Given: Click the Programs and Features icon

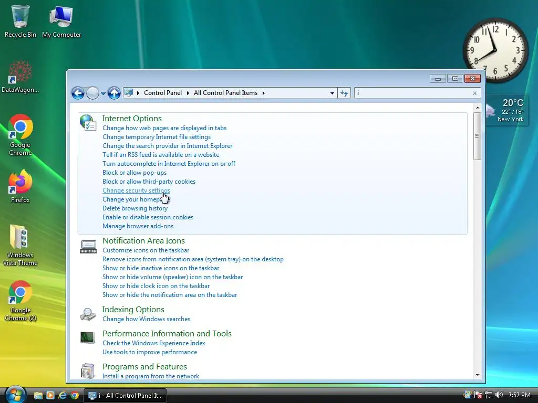Looking at the screenshot, I should pyautogui.click(x=88, y=371).
